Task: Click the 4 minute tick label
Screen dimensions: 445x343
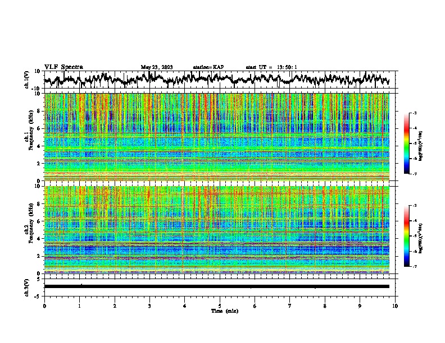Action: 185,306
